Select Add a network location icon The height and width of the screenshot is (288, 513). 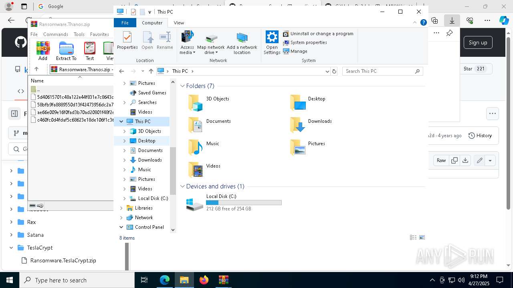tap(242, 42)
